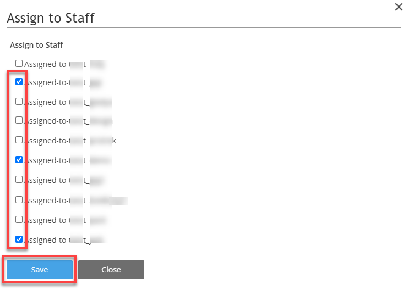Uncheck the second staff checkbox

coord(19,82)
